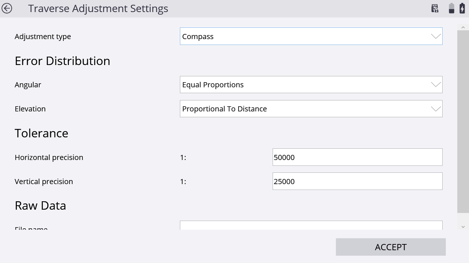469x263 pixels.
Task: Click the Raw Data file name field
Action: (x=311, y=225)
